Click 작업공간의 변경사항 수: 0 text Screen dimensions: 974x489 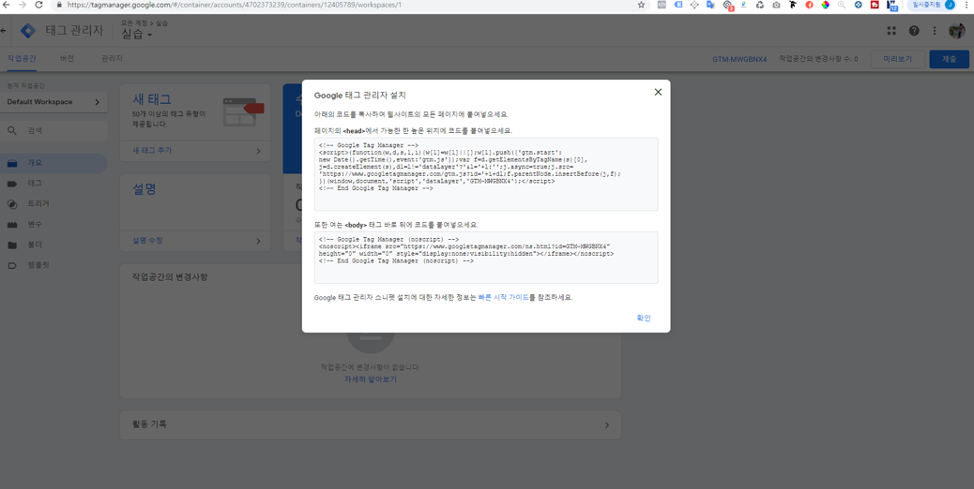tap(818, 60)
